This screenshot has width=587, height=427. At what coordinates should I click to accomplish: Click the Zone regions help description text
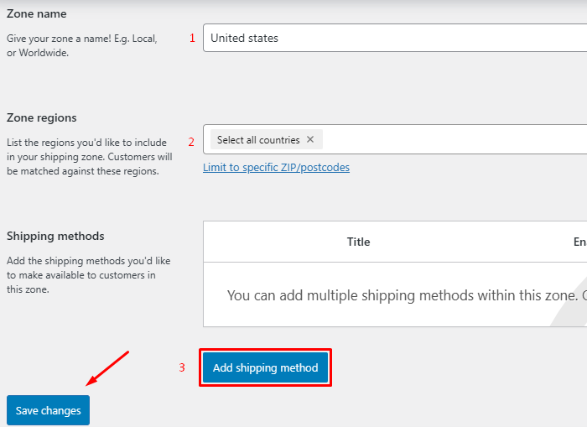88,157
